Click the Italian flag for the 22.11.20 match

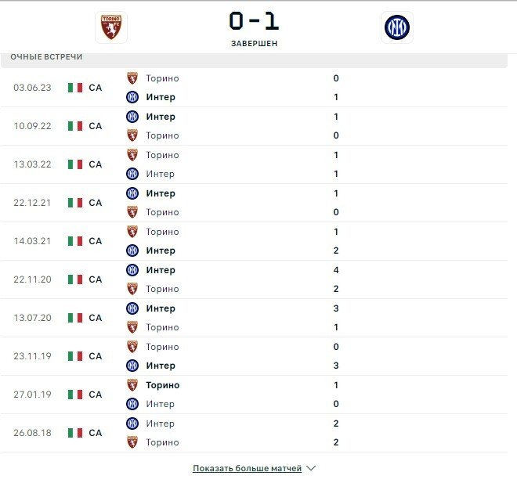coord(74,279)
